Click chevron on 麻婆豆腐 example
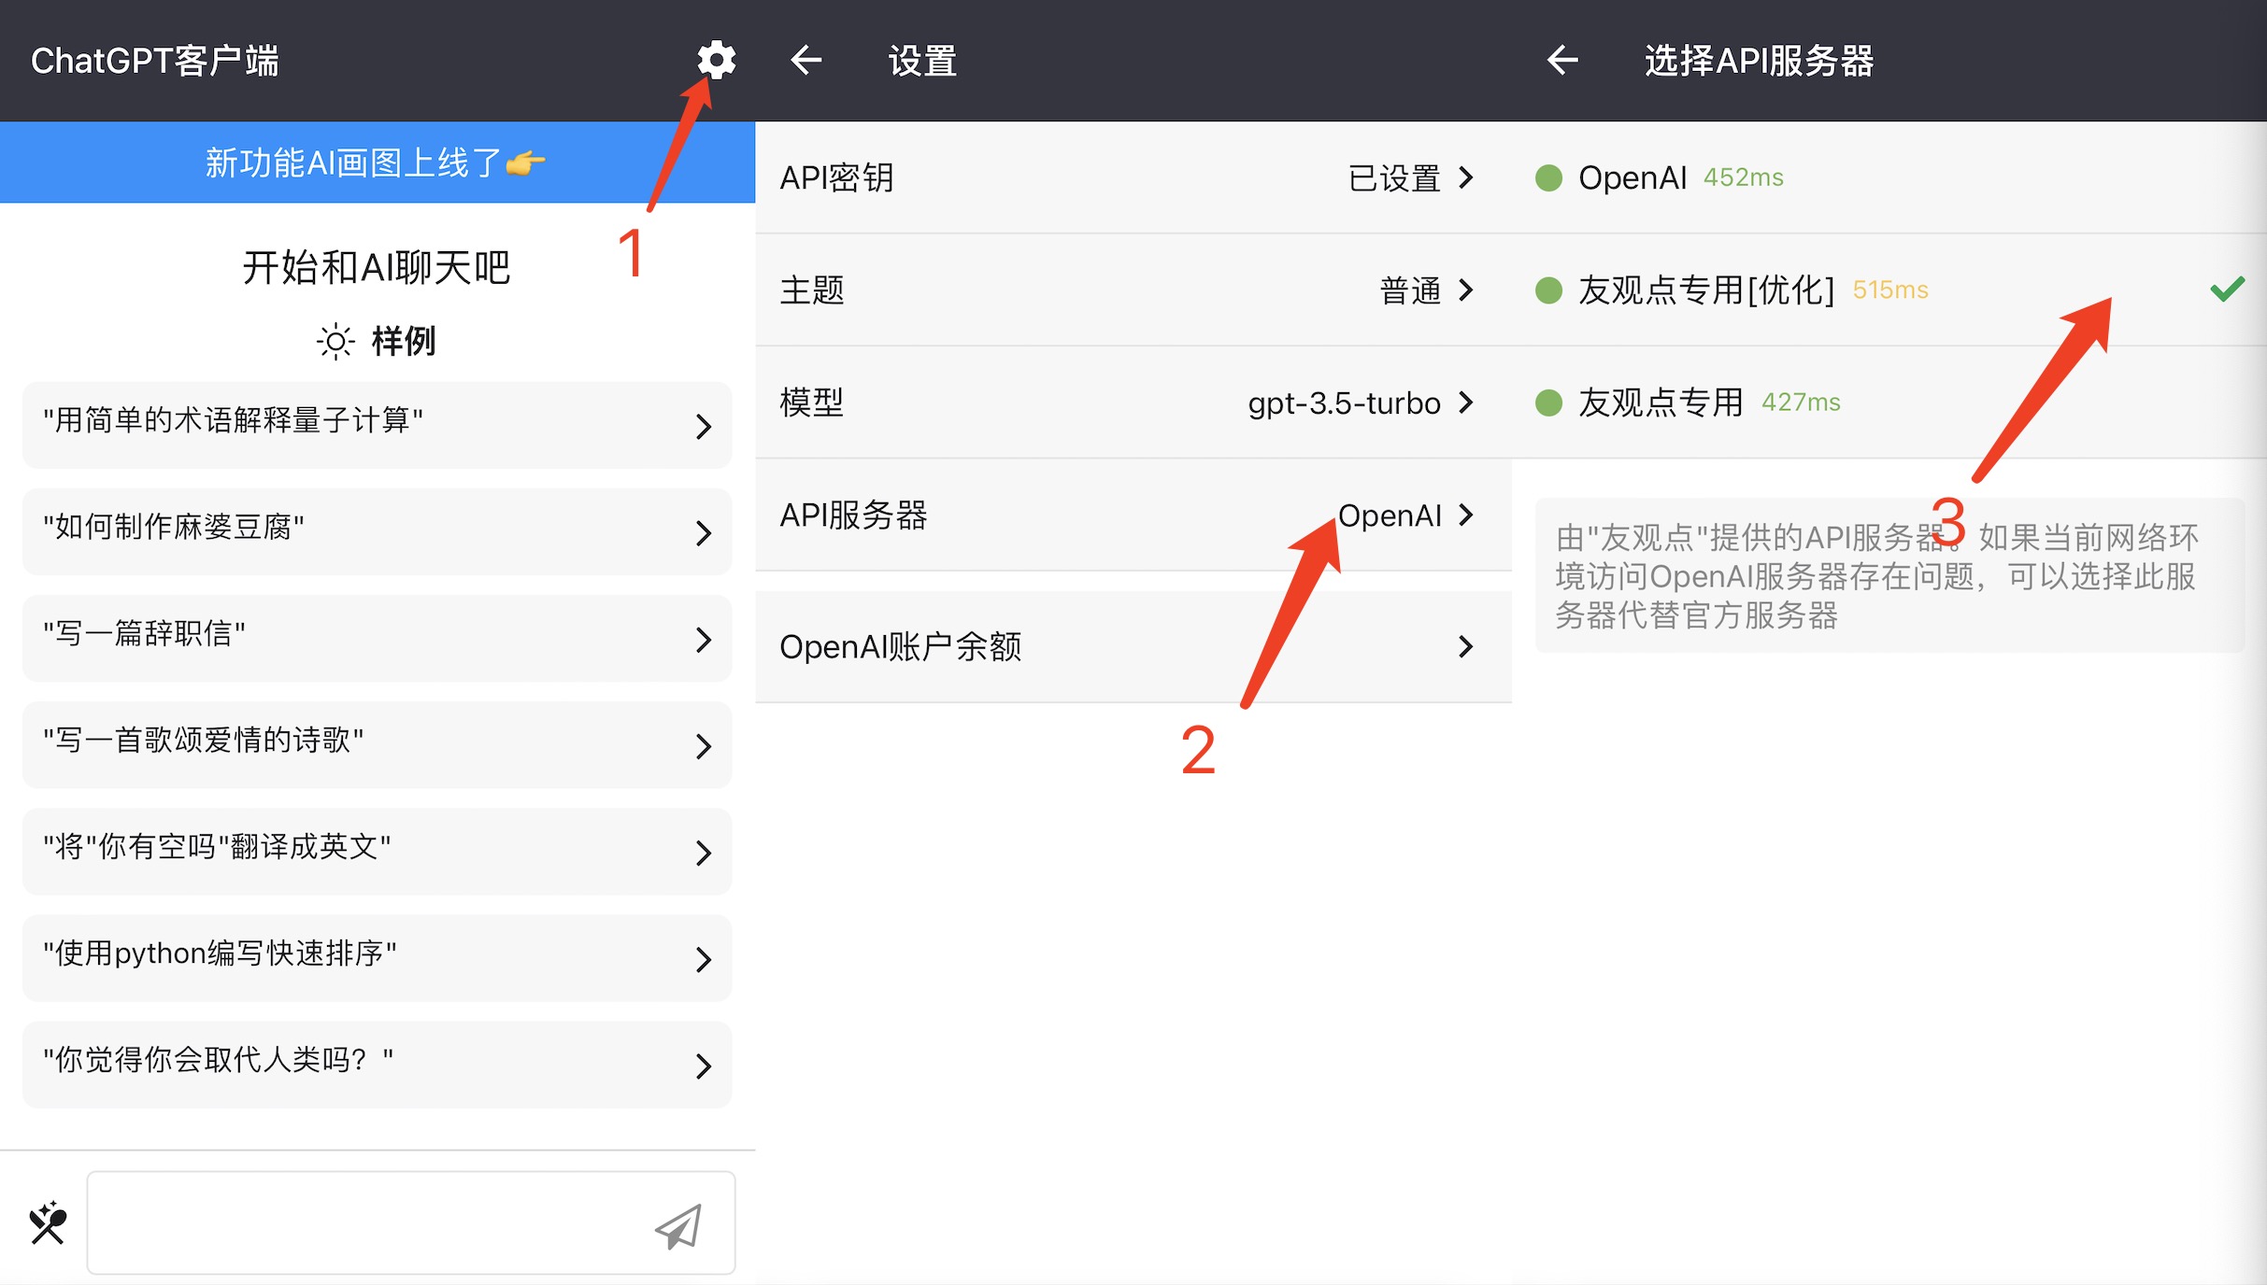Viewport: 2267px width, 1285px height. click(x=704, y=532)
